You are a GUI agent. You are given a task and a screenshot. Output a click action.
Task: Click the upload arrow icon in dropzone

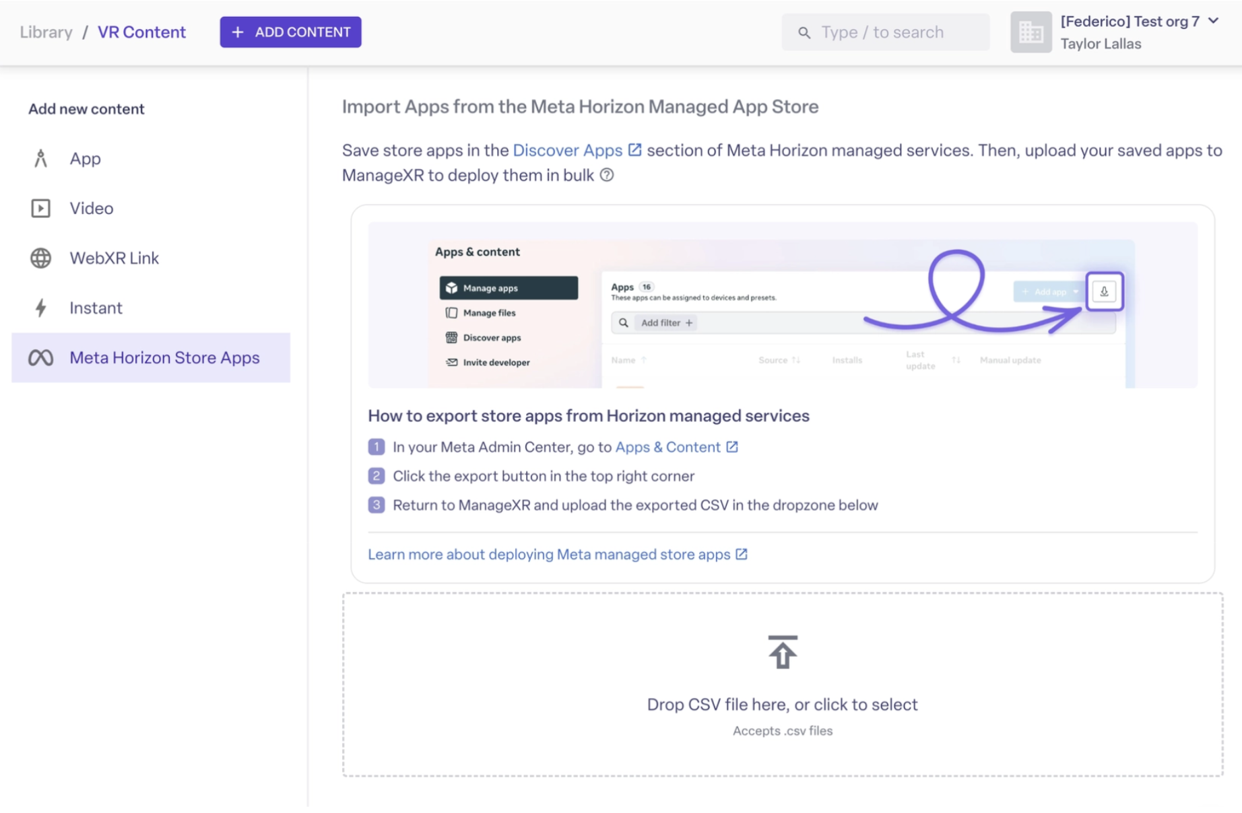[x=783, y=651]
